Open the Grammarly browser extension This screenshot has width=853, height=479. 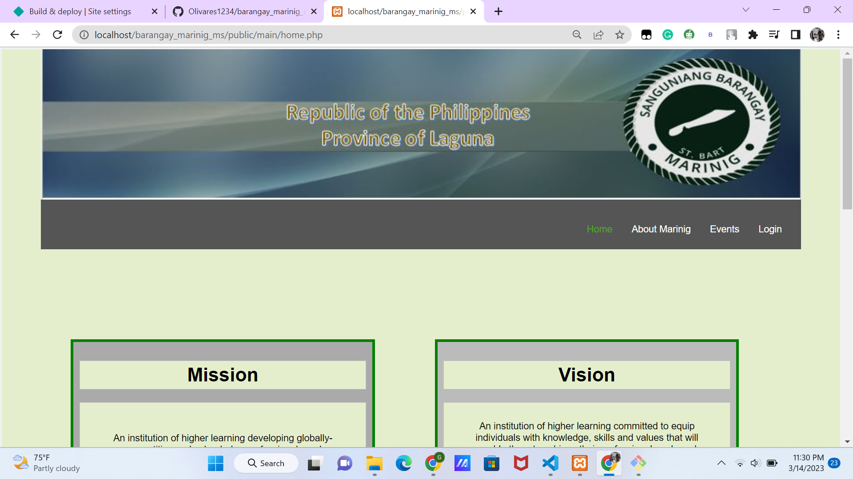[x=668, y=35]
